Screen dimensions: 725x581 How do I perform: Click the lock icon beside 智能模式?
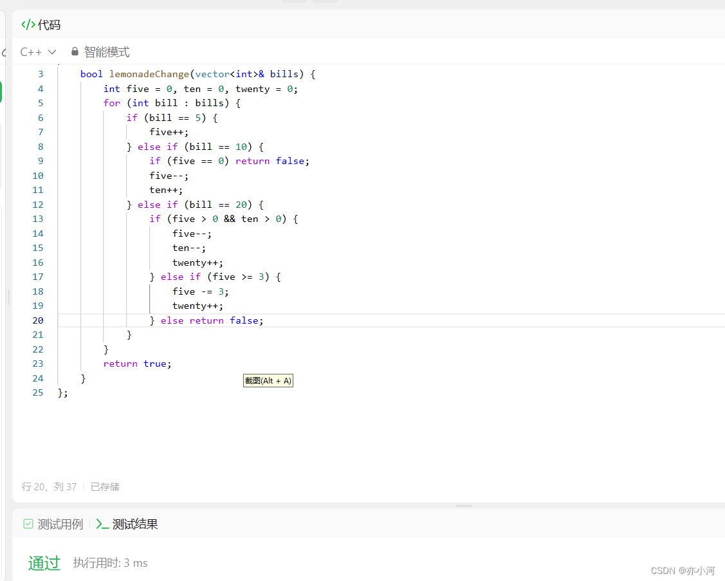click(x=75, y=51)
